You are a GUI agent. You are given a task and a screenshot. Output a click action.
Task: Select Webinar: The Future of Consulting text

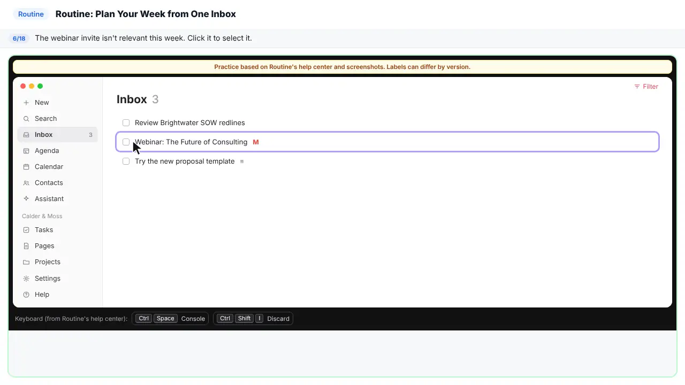click(x=191, y=142)
